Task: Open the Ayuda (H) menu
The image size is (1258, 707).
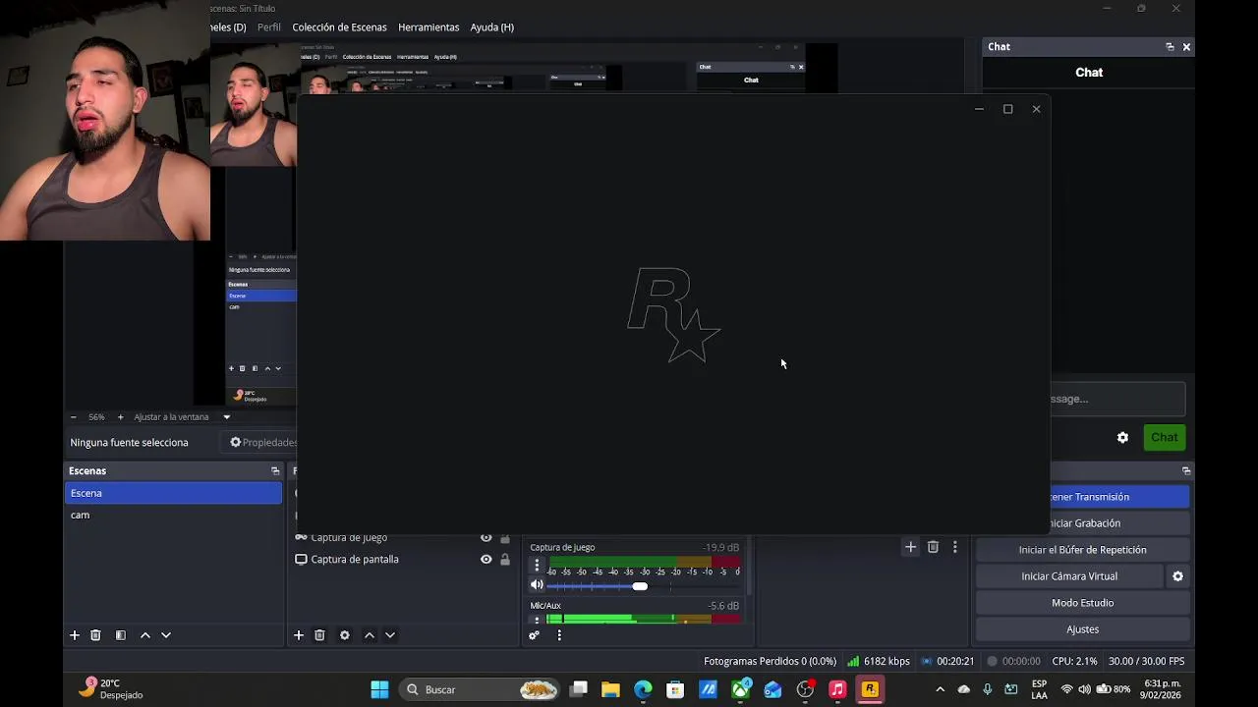Action: tap(492, 27)
